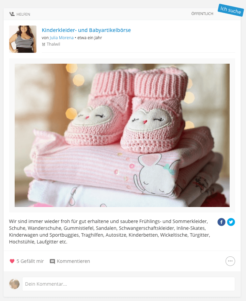
Task: Focus the Dein Kommentar input field
Action: [x=129, y=284]
